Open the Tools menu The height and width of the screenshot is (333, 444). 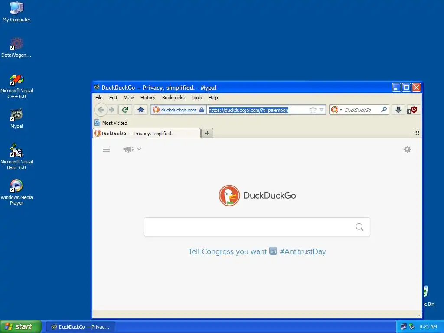(x=196, y=98)
